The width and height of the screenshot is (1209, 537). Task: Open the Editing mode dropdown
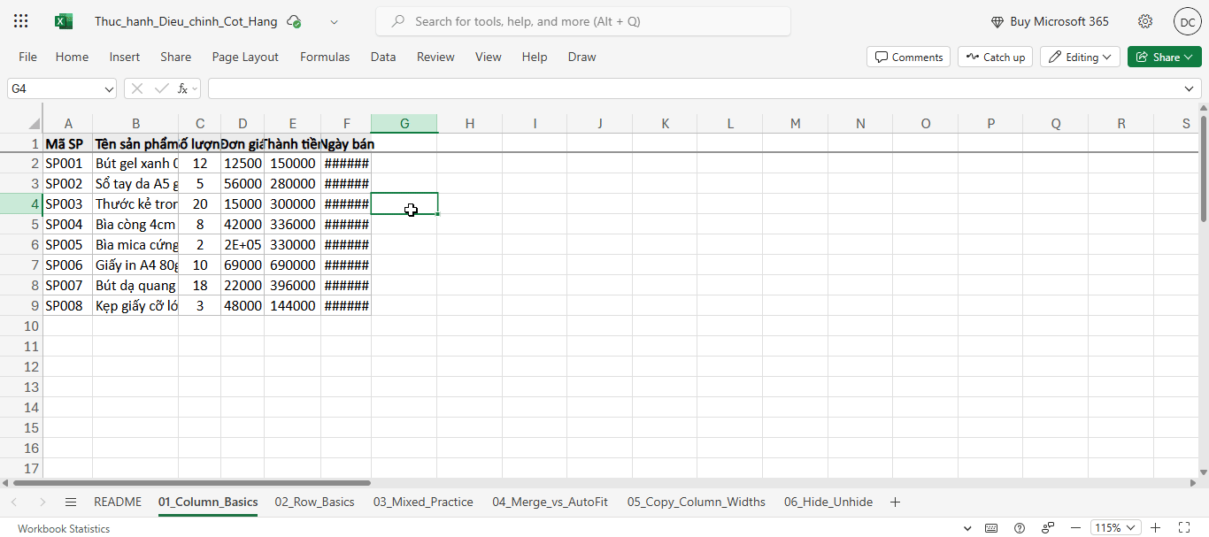(1080, 57)
